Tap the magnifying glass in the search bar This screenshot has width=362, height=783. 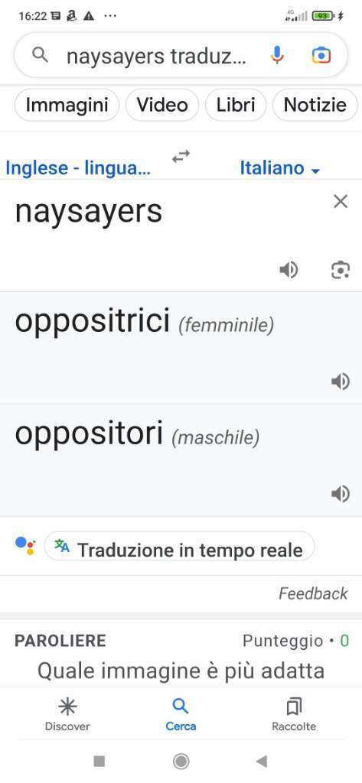[x=40, y=55]
